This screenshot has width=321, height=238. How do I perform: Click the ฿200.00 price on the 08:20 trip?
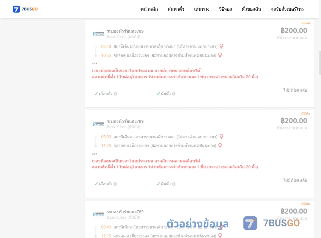click(294, 31)
